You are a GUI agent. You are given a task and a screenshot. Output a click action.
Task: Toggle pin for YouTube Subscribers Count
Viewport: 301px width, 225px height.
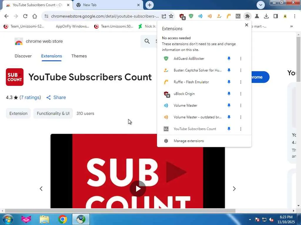point(229,129)
